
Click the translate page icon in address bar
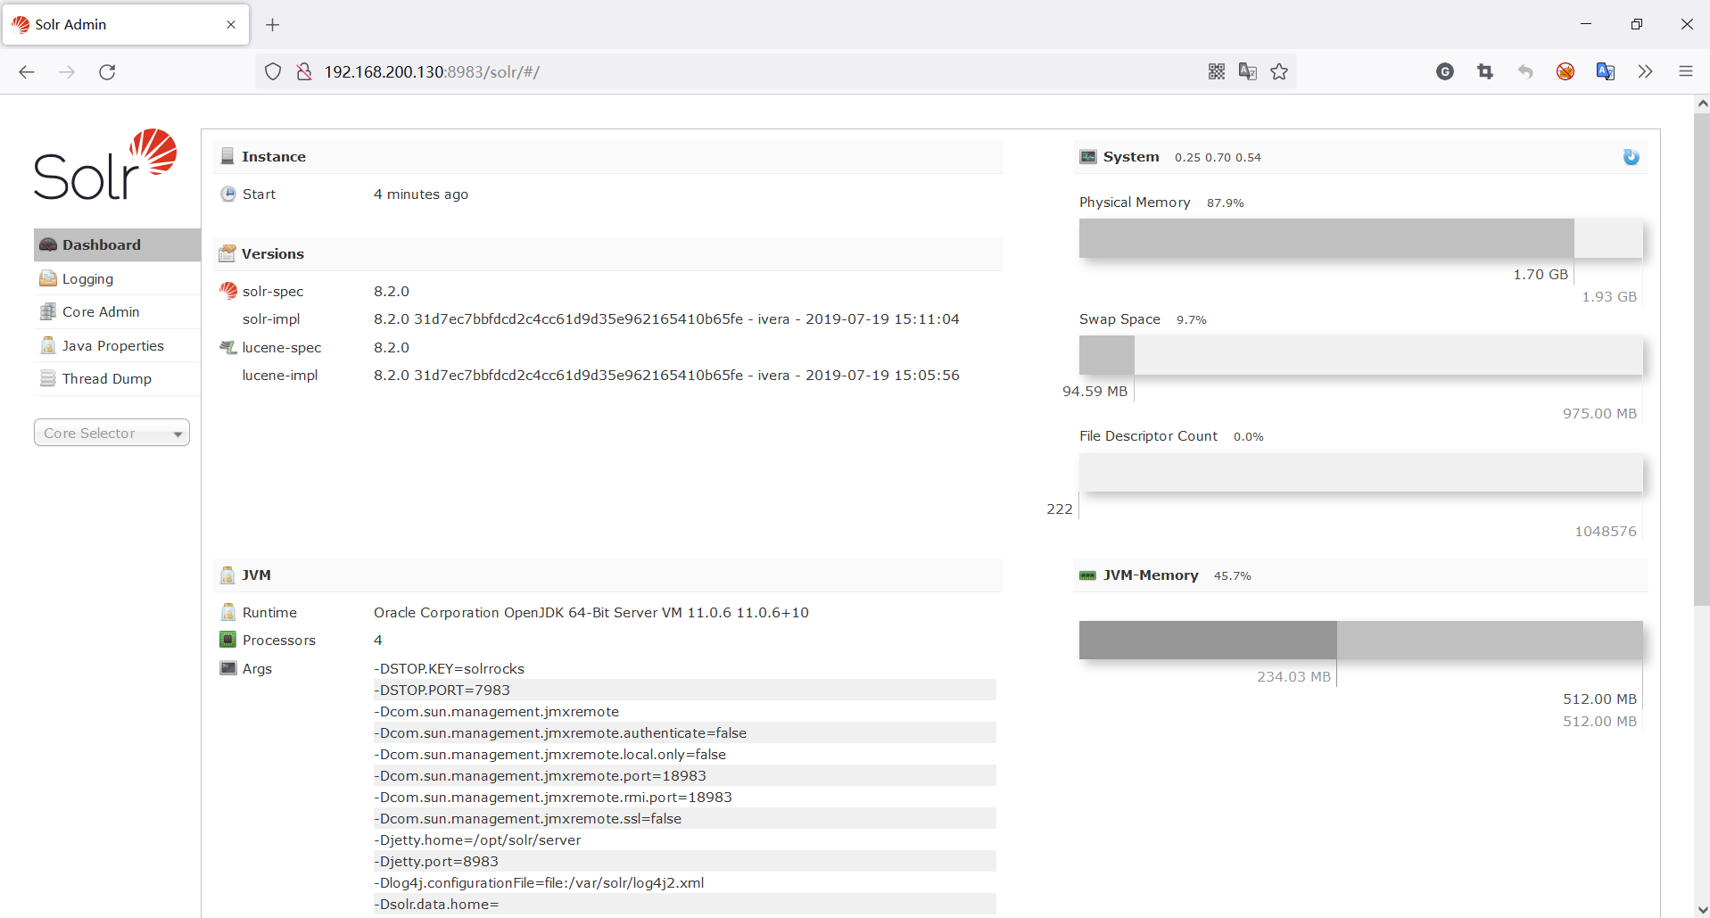coord(1248,71)
